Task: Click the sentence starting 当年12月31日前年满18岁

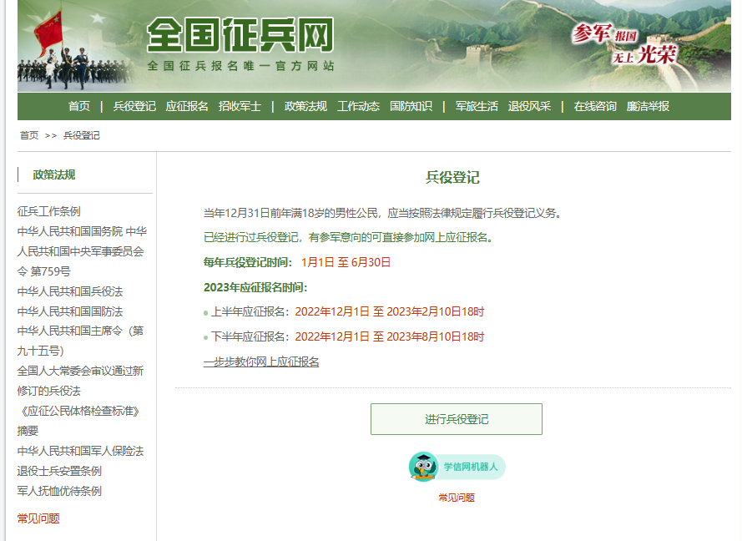Action: (x=382, y=213)
